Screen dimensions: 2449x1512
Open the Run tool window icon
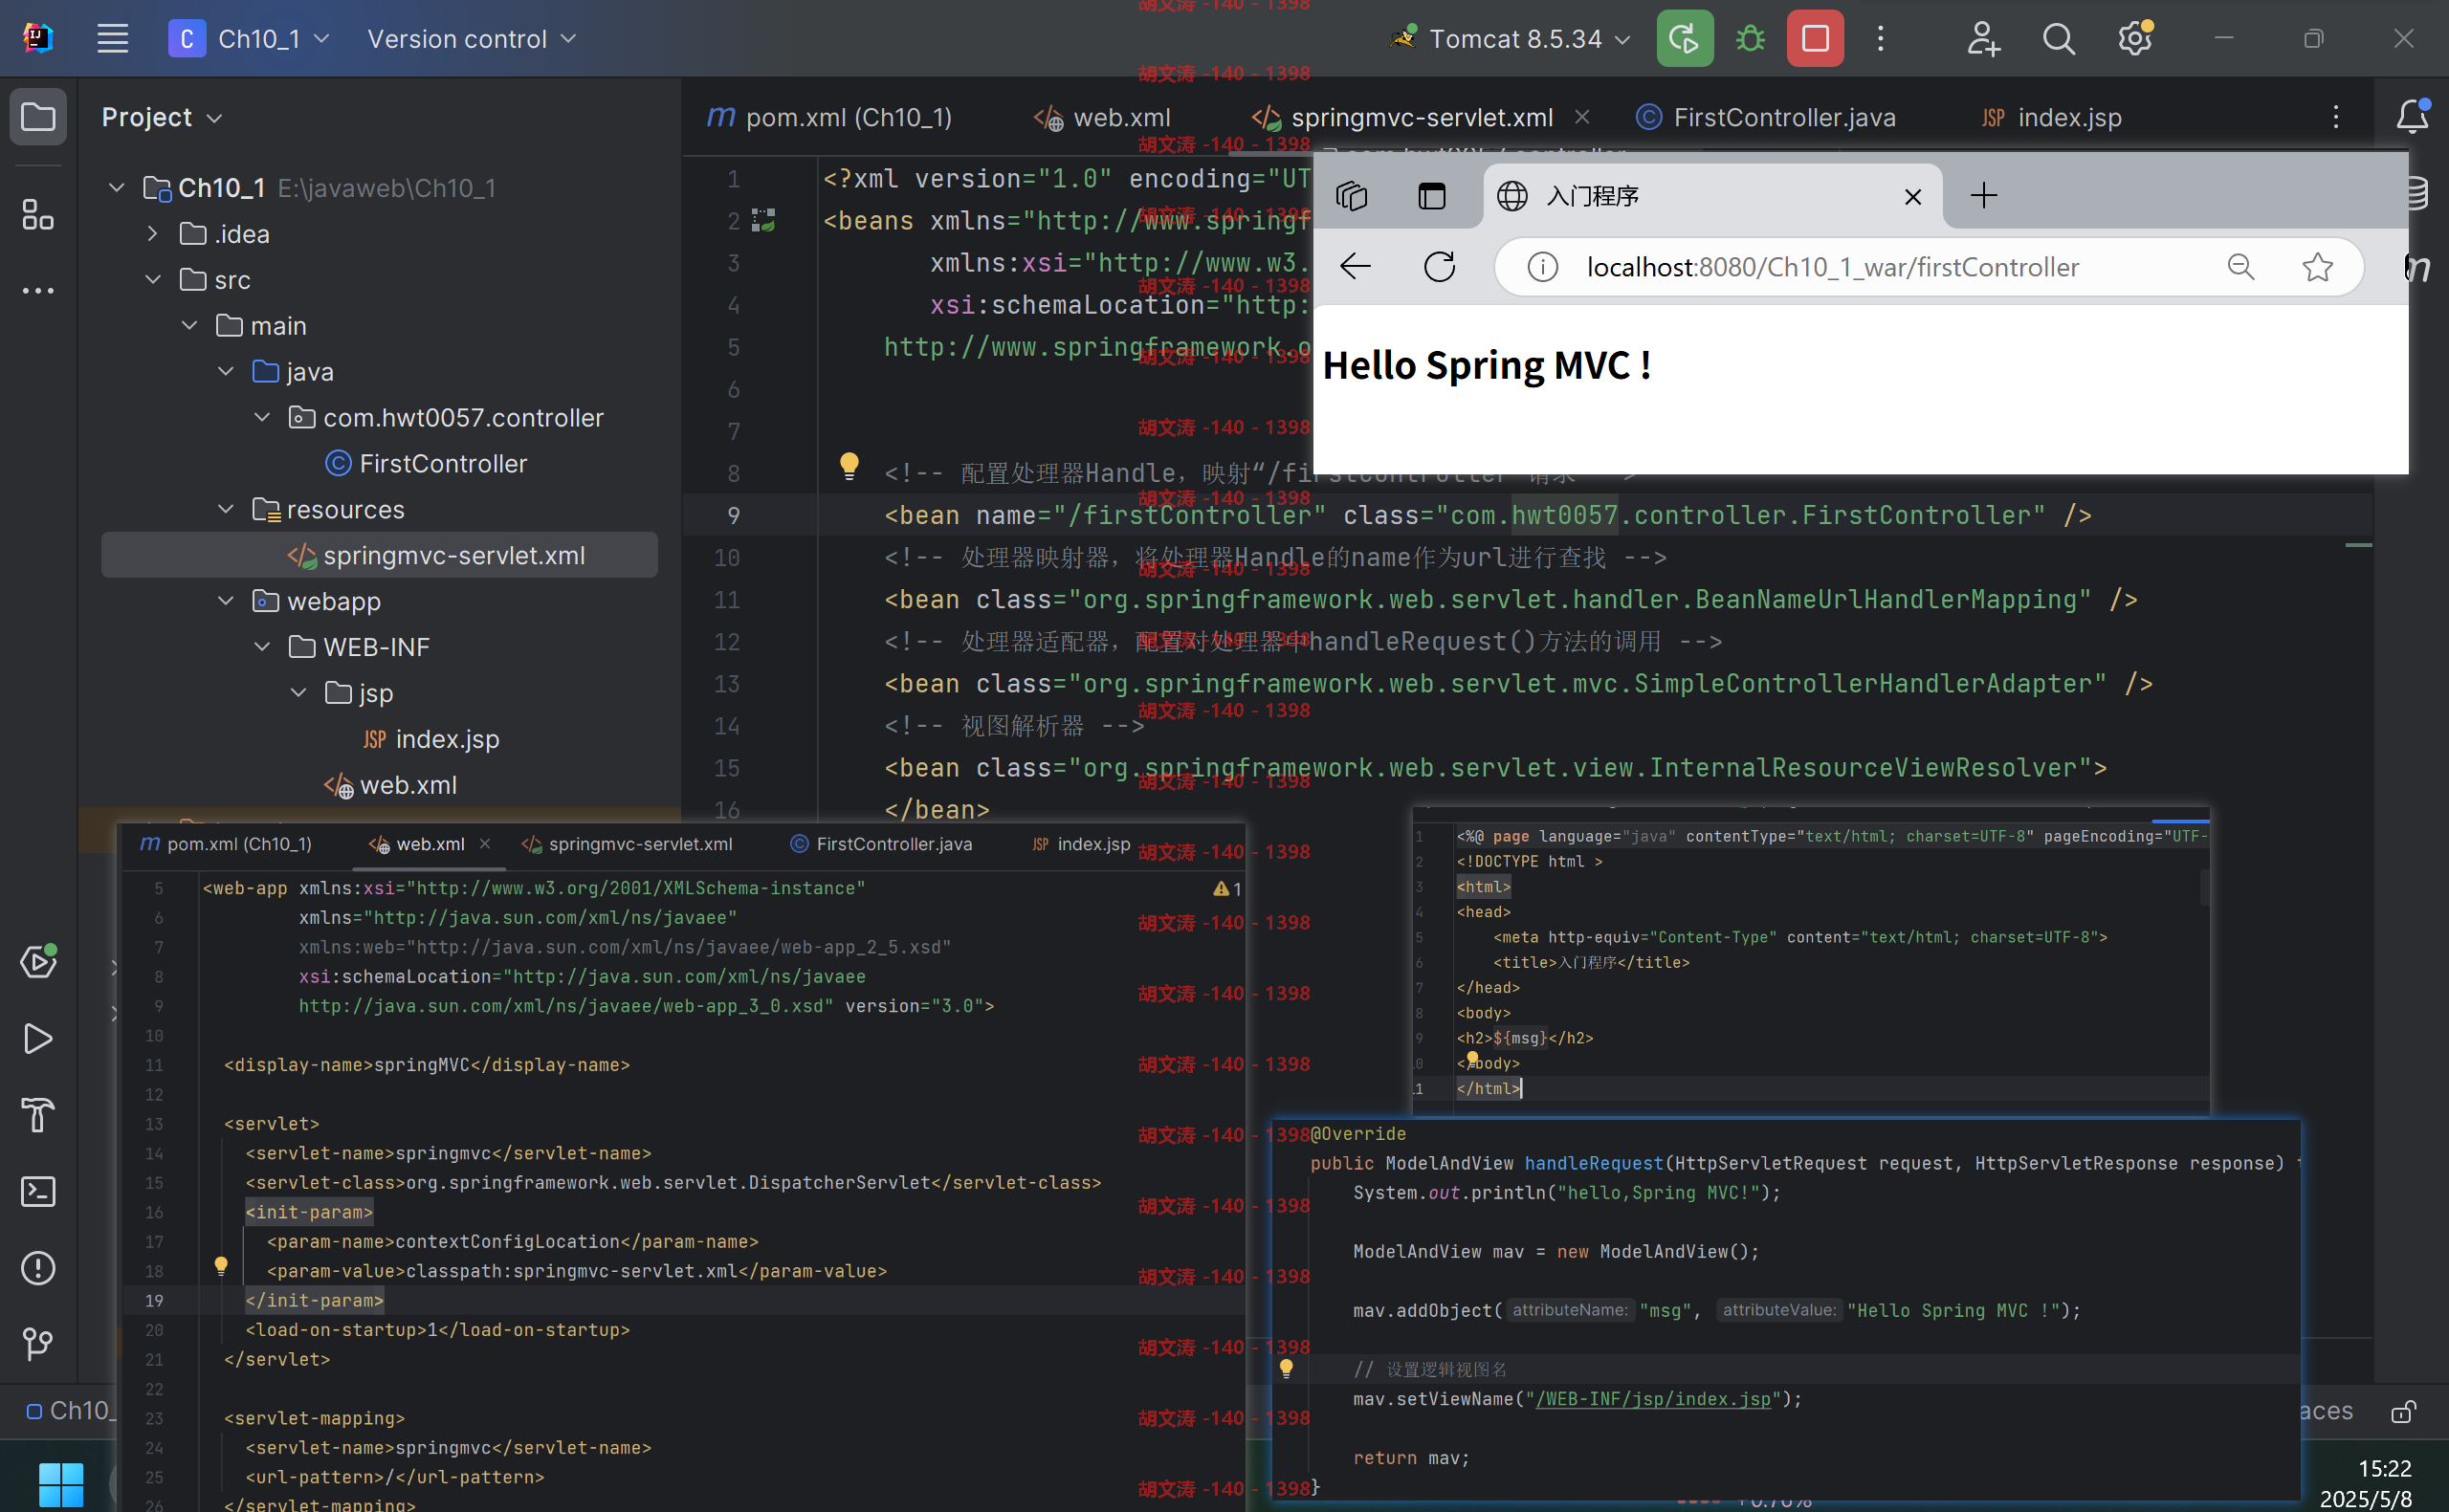tap(38, 1038)
